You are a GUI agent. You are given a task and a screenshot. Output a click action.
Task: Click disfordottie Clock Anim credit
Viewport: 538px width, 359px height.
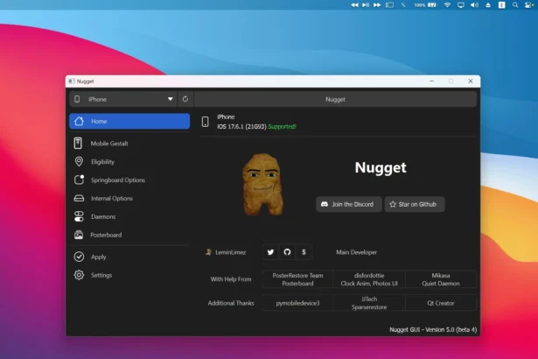(x=369, y=279)
